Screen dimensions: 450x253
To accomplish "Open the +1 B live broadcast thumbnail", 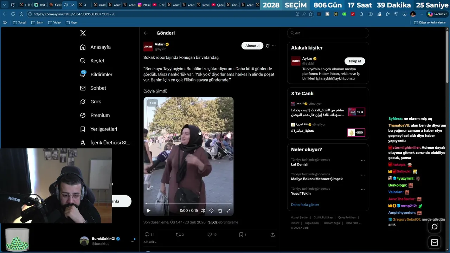I will click(x=356, y=112).
